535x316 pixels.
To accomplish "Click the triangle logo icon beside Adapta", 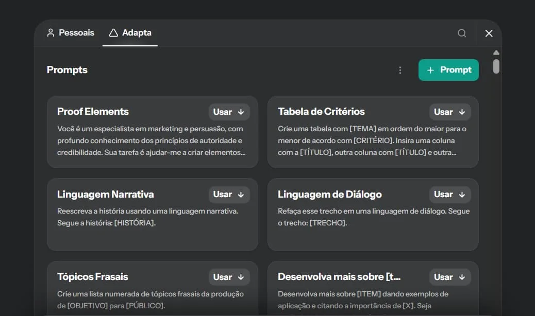I will click(x=113, y=32).
